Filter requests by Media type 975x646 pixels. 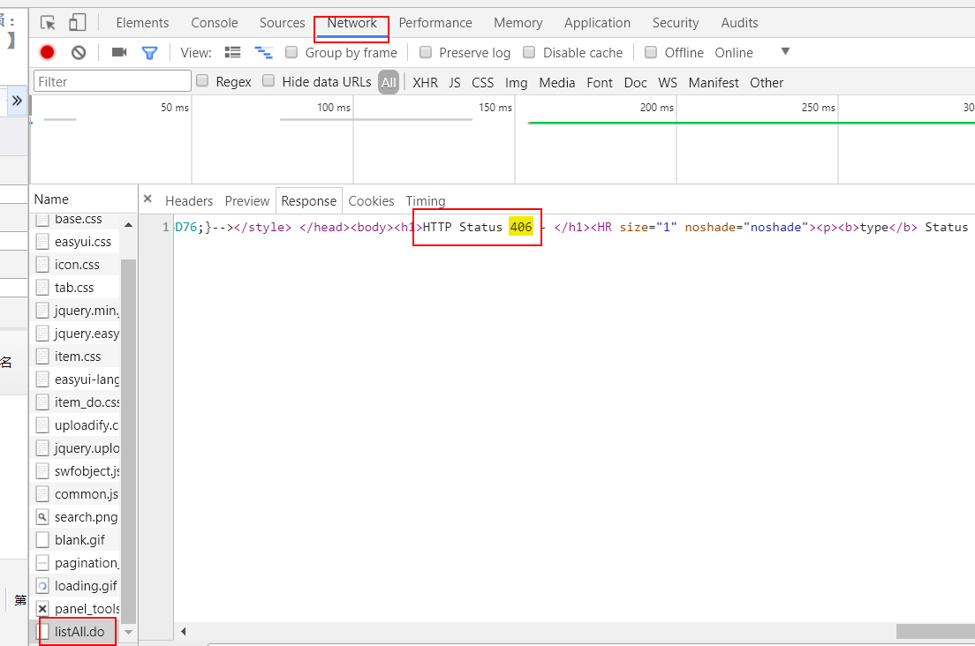[557, 83]
